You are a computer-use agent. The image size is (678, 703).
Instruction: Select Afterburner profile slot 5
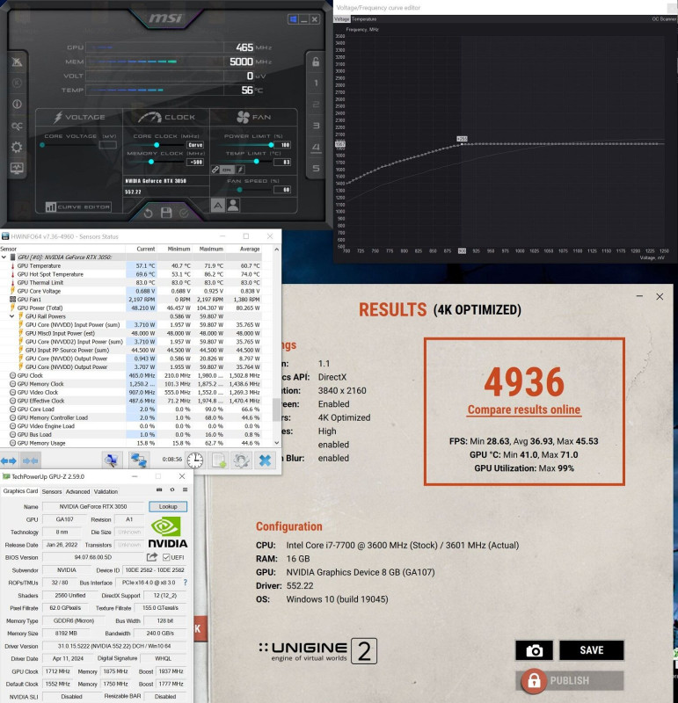point(316,168)
